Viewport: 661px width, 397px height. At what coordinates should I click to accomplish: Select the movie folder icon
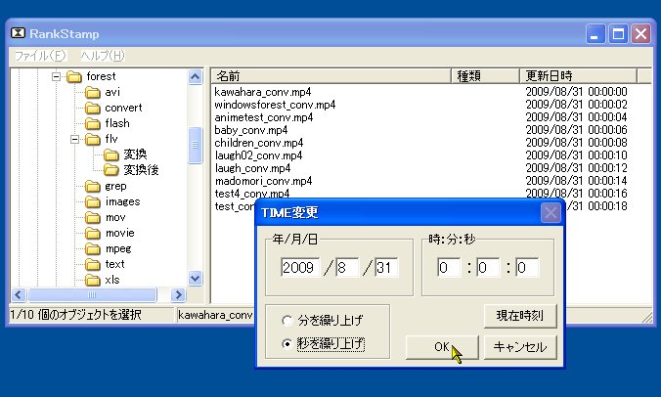93,233
